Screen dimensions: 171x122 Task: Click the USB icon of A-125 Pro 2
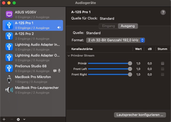click(9, 36)
